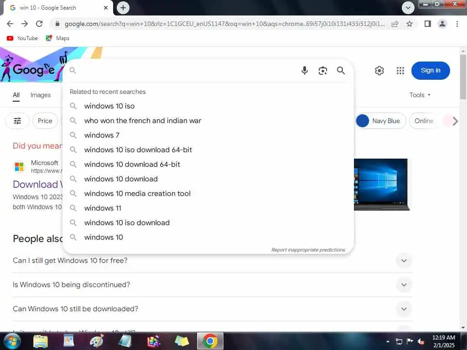The height and width of the screenshot is (350, 467).
Task: Expand Can I still get Windows 10 for free
Action: coord(213,260)
